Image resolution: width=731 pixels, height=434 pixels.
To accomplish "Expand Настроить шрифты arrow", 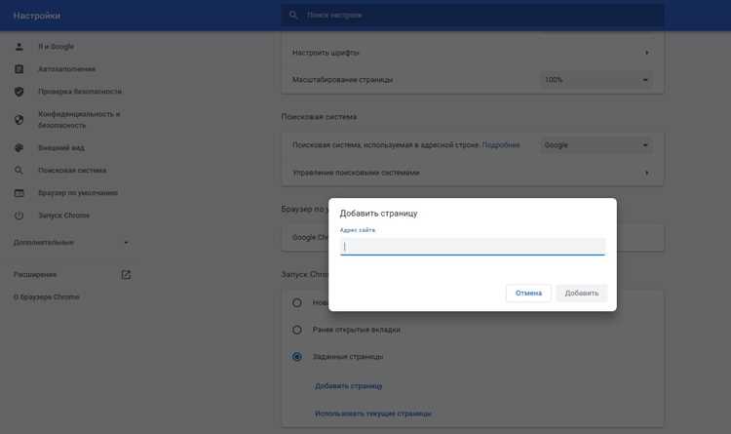I will pyautogui.click(x=646, y=53).
